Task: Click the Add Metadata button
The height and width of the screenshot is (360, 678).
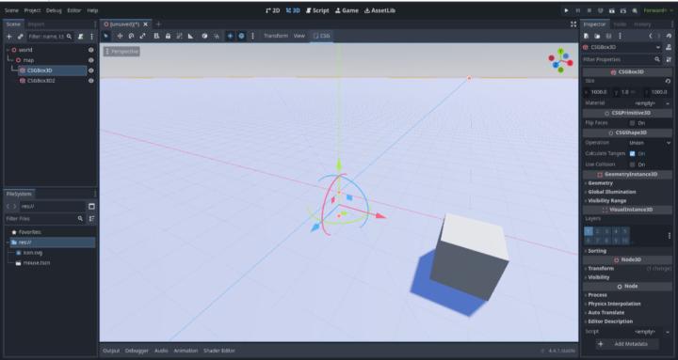Action: coord(627,344)
